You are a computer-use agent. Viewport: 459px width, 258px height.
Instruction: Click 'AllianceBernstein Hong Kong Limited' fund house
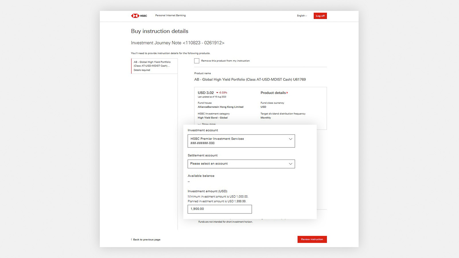(220, 107)
